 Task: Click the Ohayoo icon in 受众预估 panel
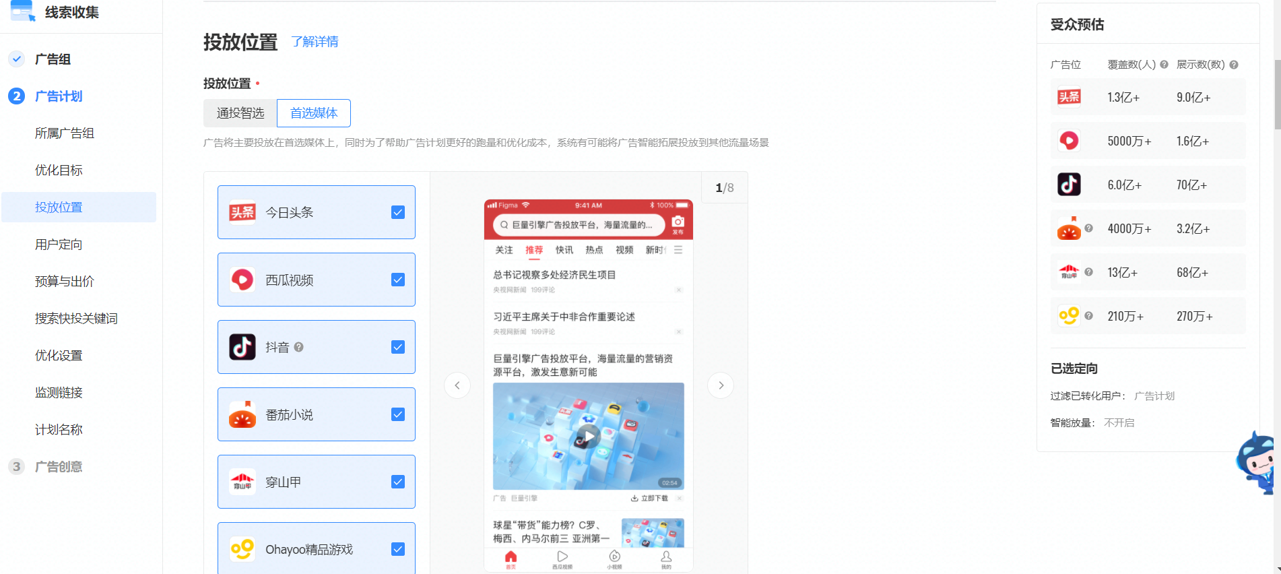[x=1069, y=316]
